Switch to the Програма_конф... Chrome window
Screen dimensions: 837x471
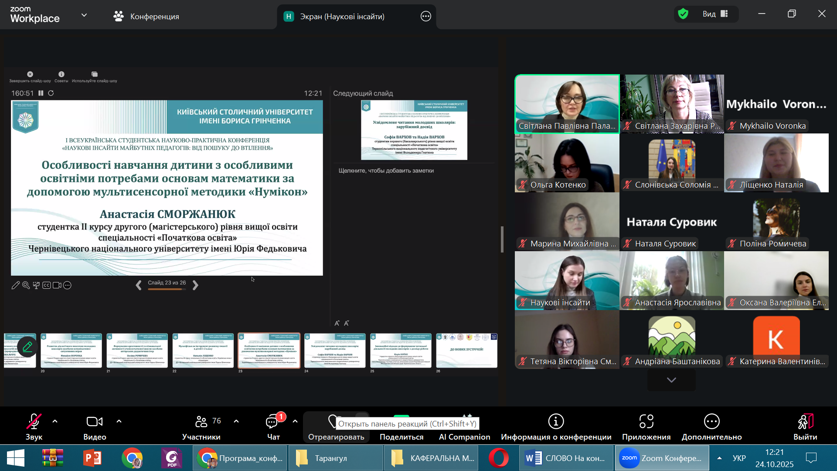click(x=240, y=458)
